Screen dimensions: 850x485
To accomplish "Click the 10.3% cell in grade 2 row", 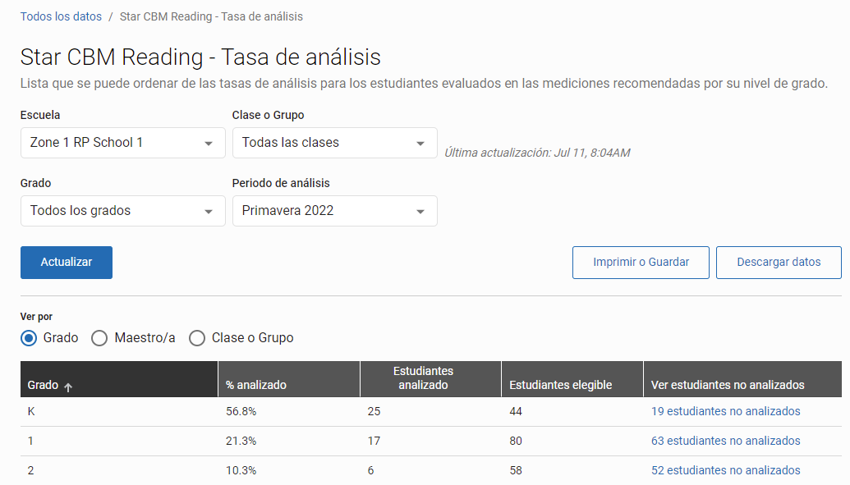I will [241, 470].
